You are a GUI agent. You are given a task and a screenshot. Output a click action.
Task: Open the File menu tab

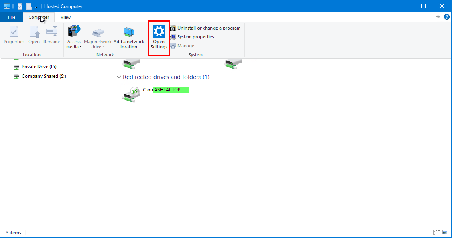(x=12, y=17)
